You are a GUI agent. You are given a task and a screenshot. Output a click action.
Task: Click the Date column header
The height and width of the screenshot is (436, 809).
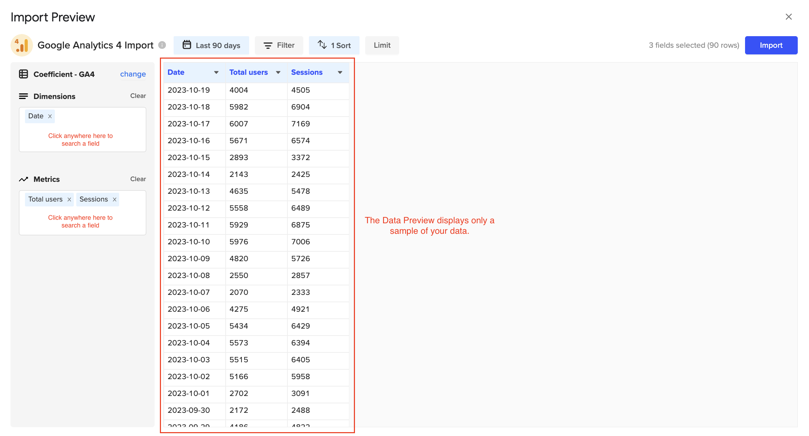(x=195, y=72)
